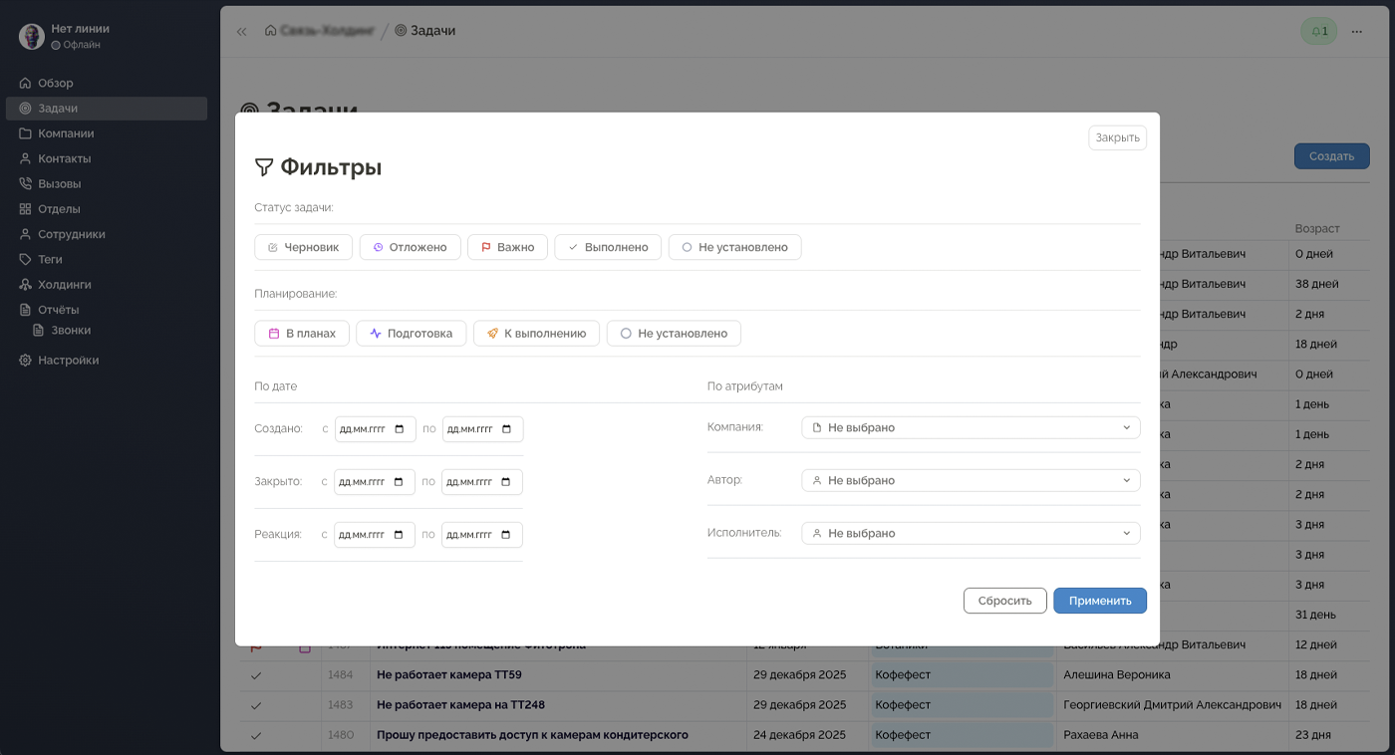Screen dimensions: 1395x755
Task: Toggle К выполнению planning filter
Action: tap(536, 334)
